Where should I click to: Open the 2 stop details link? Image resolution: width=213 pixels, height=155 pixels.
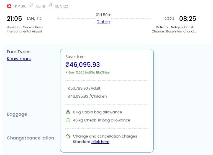pos(104,22)
